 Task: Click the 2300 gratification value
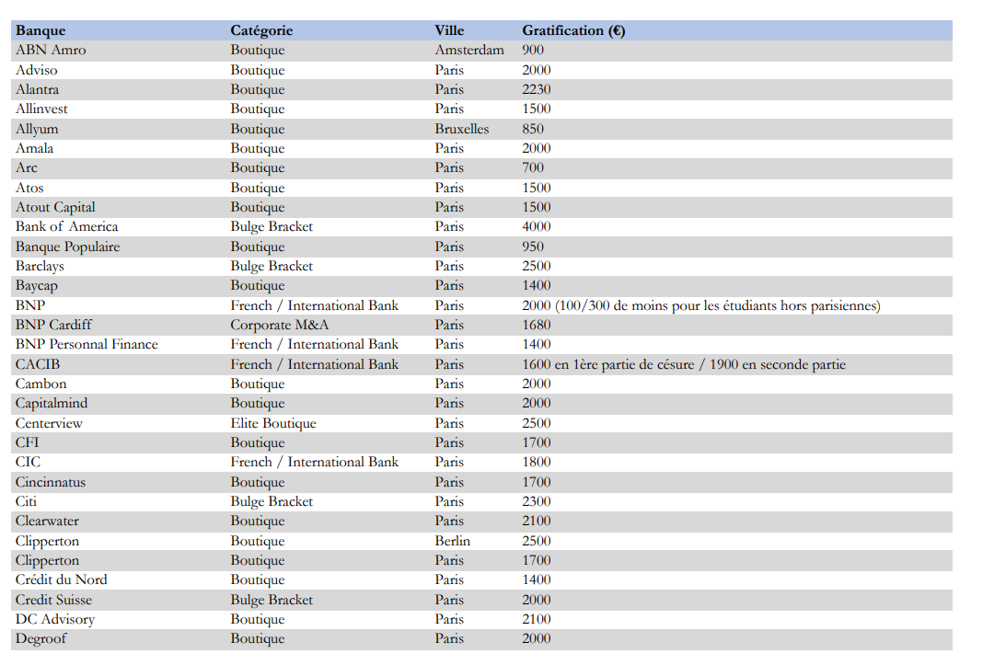click(x=537, y=501)
